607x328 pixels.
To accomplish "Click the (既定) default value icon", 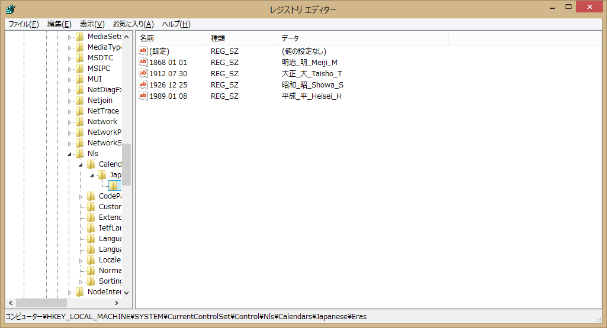I will (143, 51).
